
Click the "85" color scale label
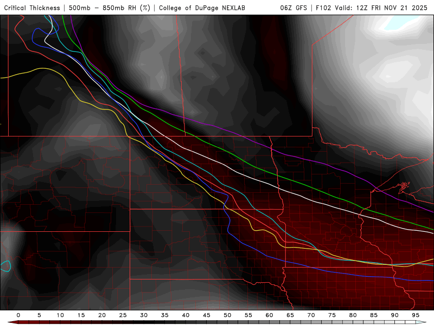click(x=374, y=315)
